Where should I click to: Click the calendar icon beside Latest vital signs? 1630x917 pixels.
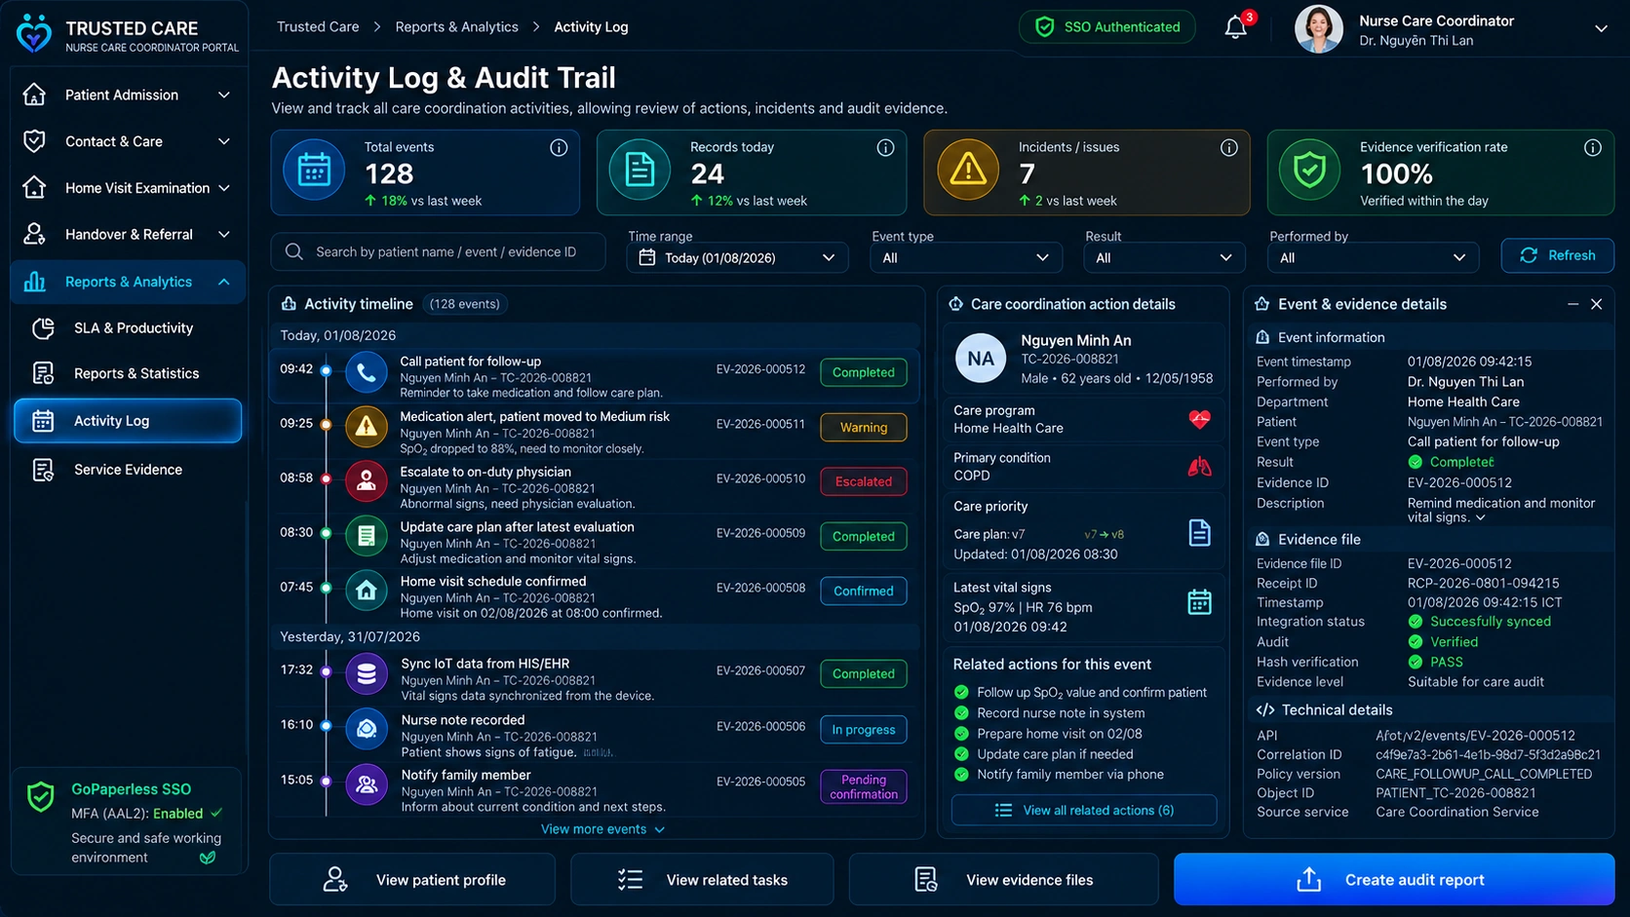1200,602
